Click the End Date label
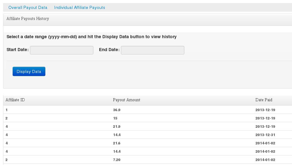This screenshot has height=165, width=292. (109, 50)
